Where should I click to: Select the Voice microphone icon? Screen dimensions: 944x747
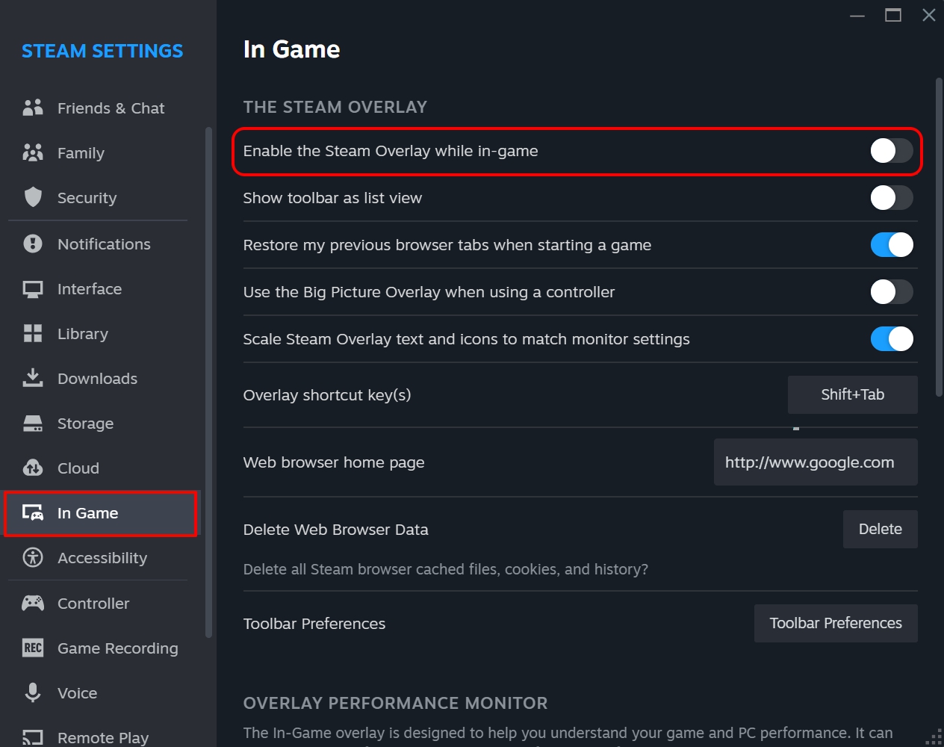click(33, 692)
